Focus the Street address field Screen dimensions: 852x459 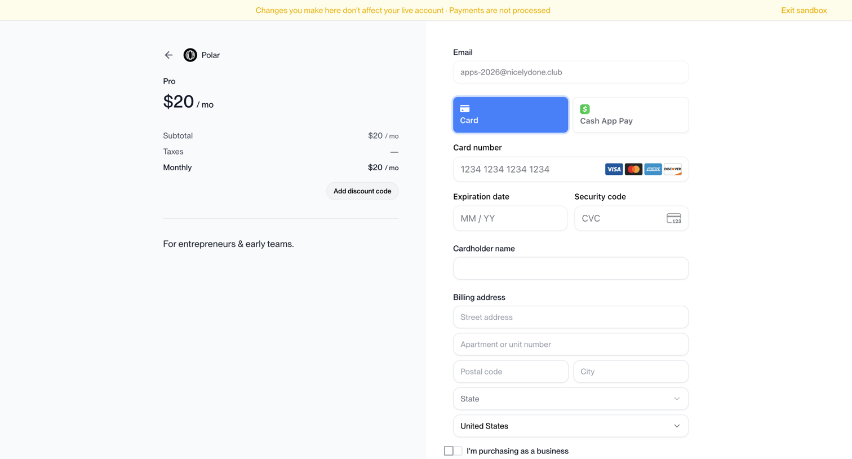point(571,317)
